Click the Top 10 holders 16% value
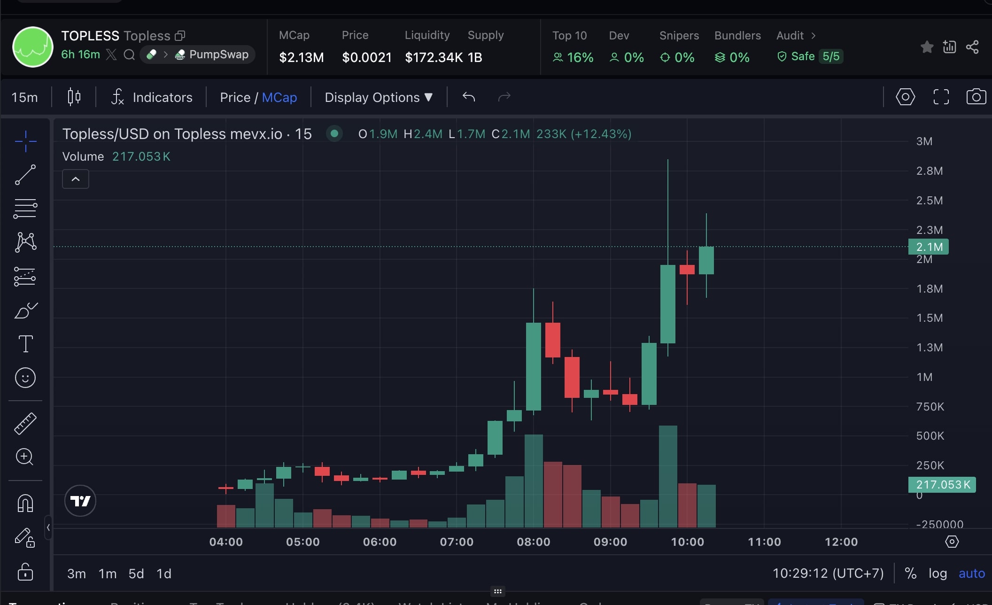This screenshot has width=992, height=605. [x=573, y=57]
